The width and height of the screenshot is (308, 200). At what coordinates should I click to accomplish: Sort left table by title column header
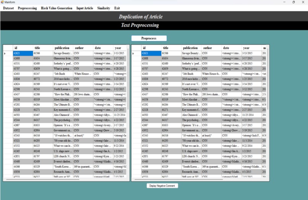click(43, 48)
